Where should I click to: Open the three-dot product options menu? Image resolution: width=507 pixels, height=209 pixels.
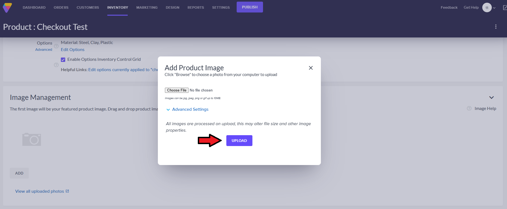(x=496, y=27)
